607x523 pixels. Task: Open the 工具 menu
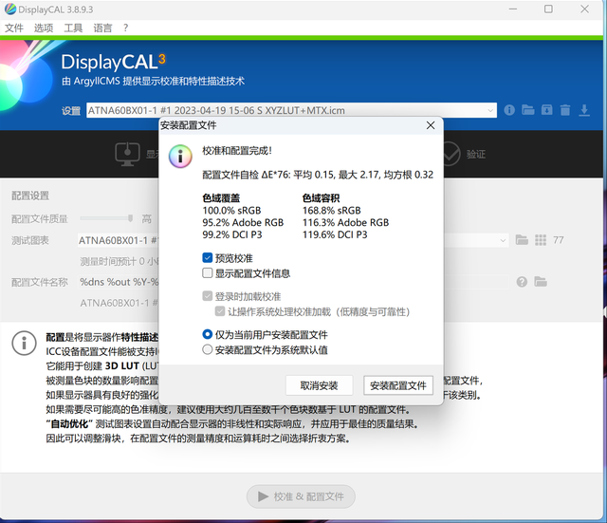click(x=73, y=28)
